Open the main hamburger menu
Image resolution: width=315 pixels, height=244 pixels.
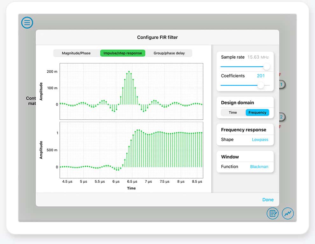coord(27,23)
